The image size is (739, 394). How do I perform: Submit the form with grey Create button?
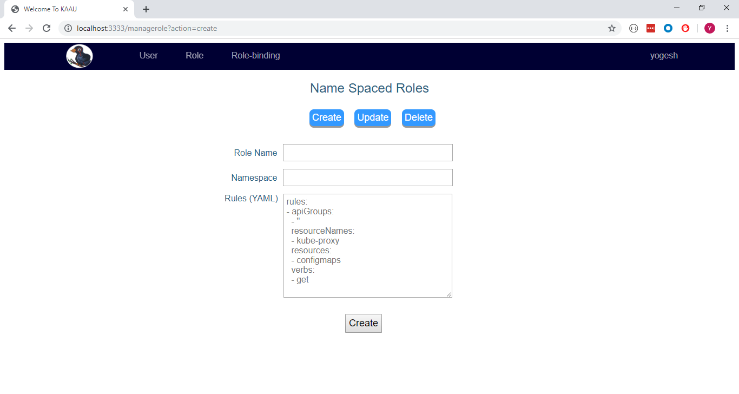pos(364,323)
